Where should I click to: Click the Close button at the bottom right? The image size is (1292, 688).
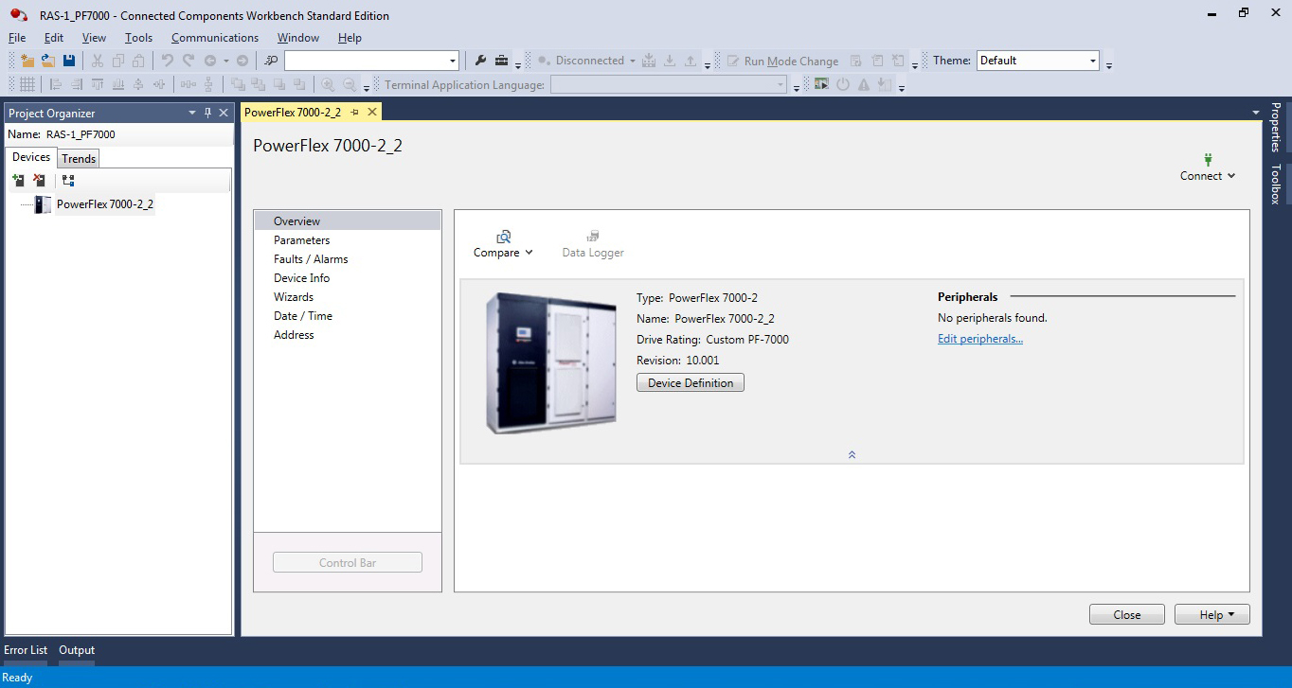(1127, 615)
